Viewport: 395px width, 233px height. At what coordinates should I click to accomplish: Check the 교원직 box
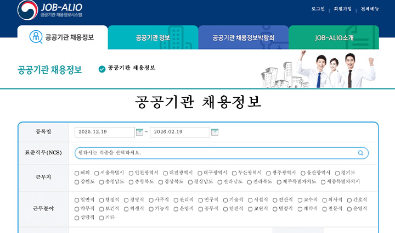click(x=250, y=209)
